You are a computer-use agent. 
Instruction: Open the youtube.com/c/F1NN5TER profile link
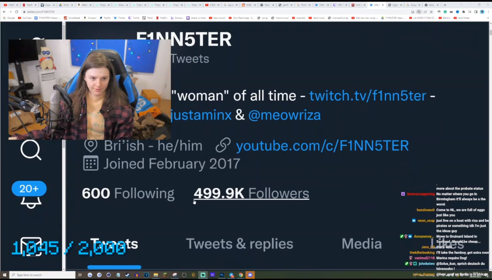tap(322, 146)
